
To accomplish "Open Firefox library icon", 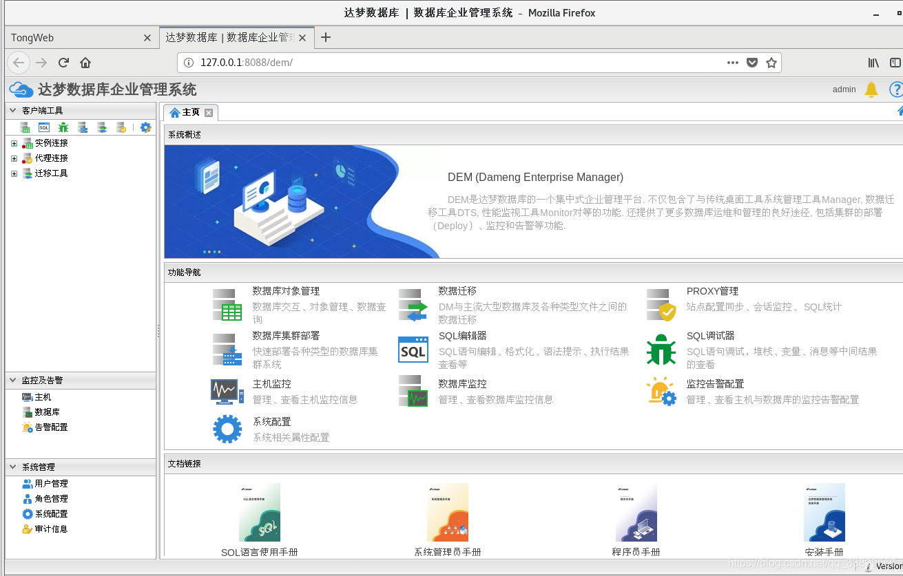I will coord(873,63).
